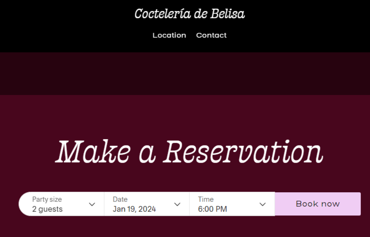Click the 'Time' field label
Image resolution: width=370 pixels, height=237 pixels.
pos(205,199)
